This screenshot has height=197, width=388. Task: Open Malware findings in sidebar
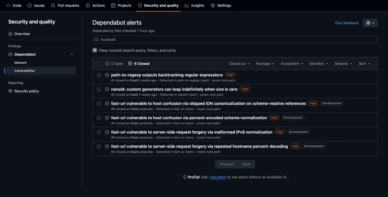coord(21,63)
